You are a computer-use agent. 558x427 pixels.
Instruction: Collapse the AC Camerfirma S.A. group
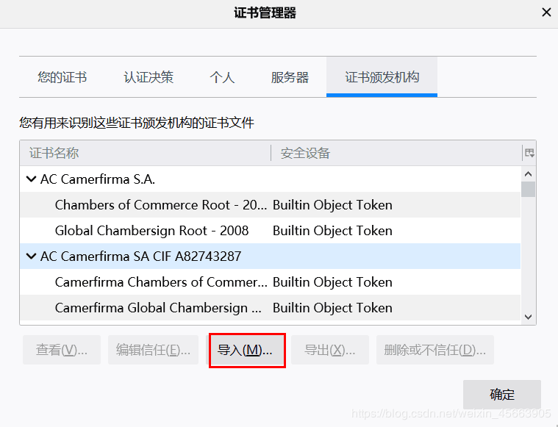click(x=32, y=179)
